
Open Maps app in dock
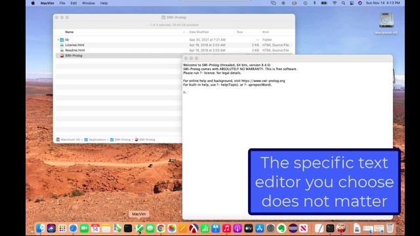click(117, 228)
